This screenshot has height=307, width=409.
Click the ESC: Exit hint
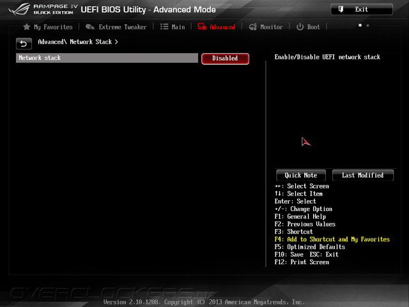point(324,255)
